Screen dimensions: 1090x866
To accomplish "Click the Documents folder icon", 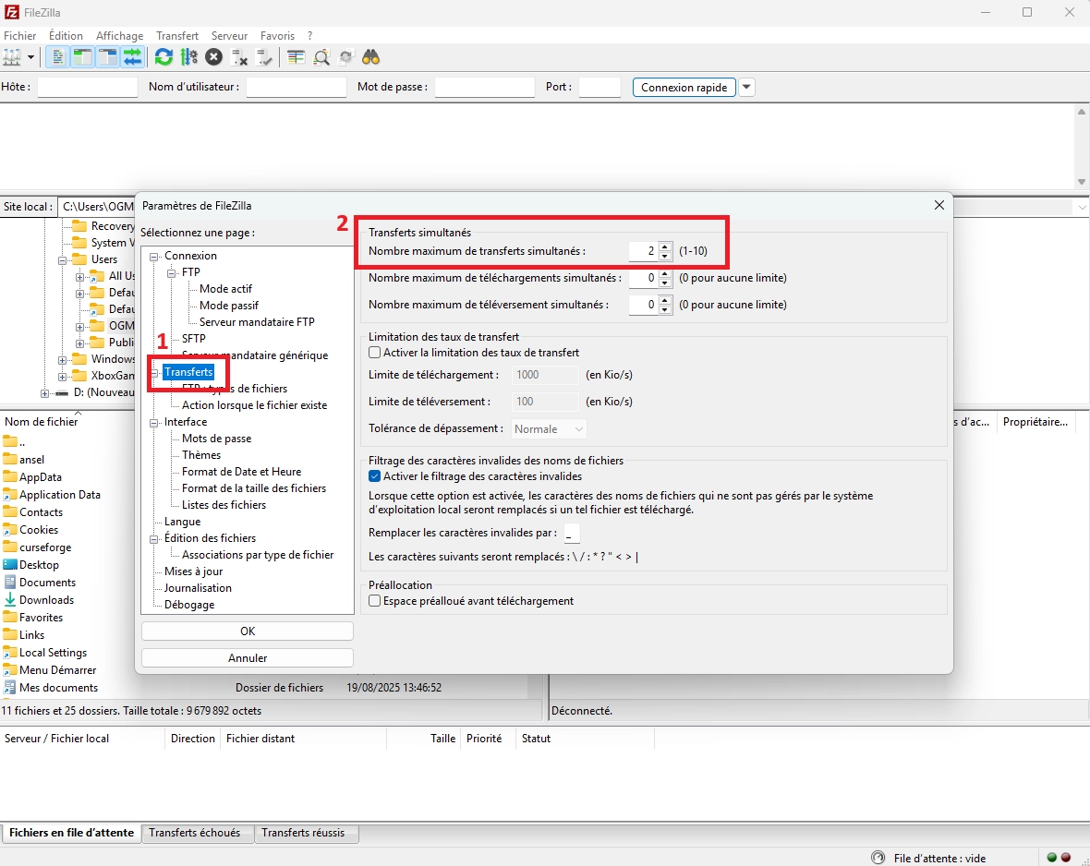I will 10,583.
